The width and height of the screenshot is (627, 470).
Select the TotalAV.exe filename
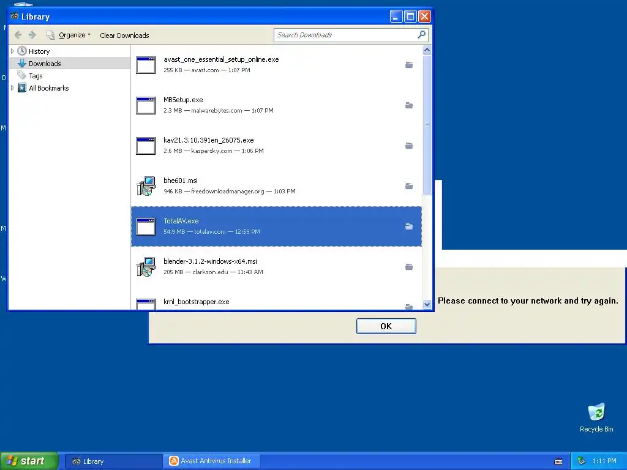181,221
